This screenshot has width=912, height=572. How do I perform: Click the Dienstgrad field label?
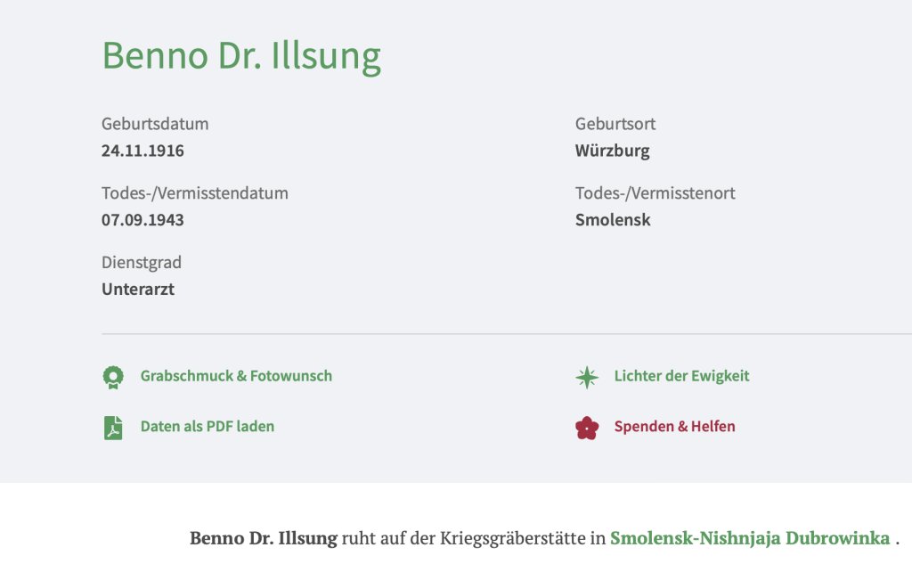[142, 263]
